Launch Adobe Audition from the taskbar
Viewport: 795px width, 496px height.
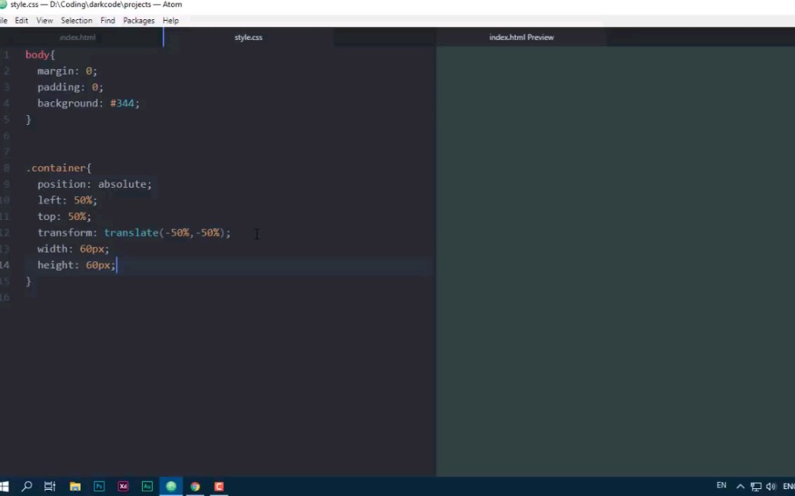click(x=147, y=486)
